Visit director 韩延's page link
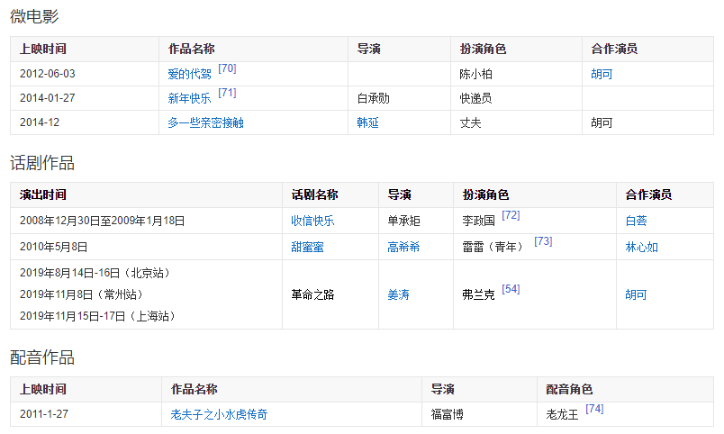Viewport: 724px width, 434px height. [x=368, y=123]
